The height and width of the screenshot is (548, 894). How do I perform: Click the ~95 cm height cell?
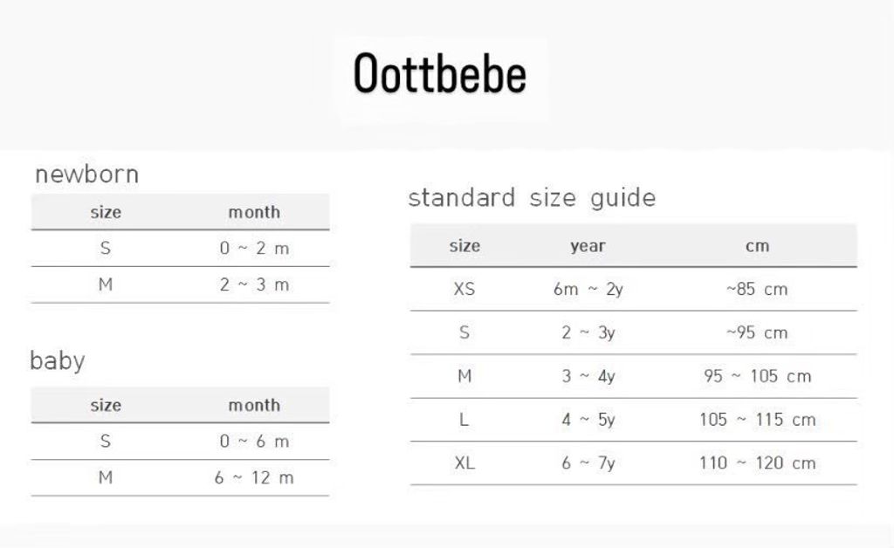click(x=757, y=332)
